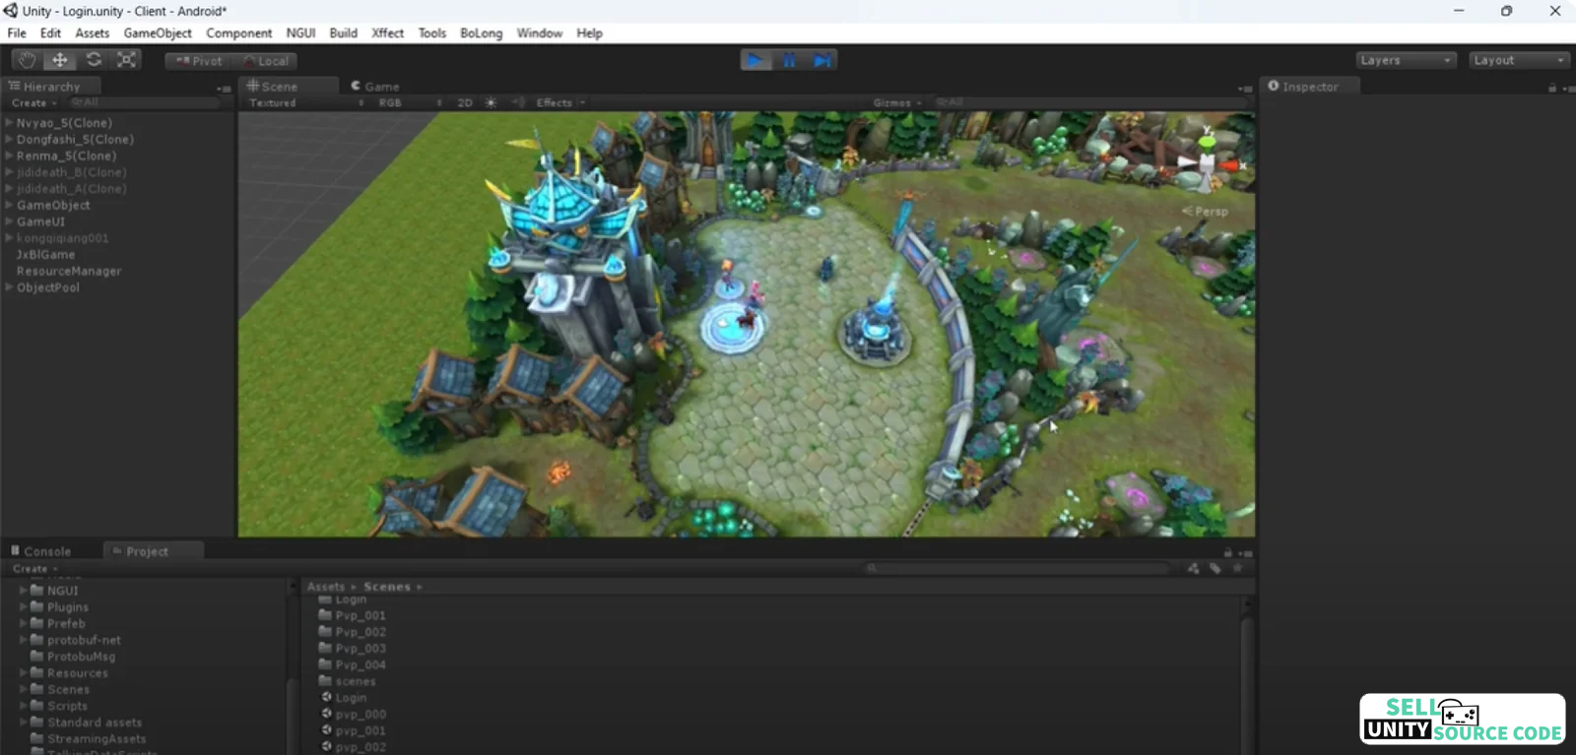Toggle scene lighting sun icon
1576x755 pixels.
[492, 102]
